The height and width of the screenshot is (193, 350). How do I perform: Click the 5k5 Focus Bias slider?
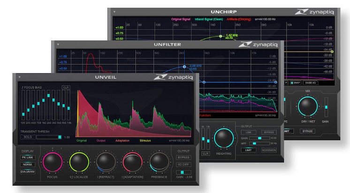(59, 105)
